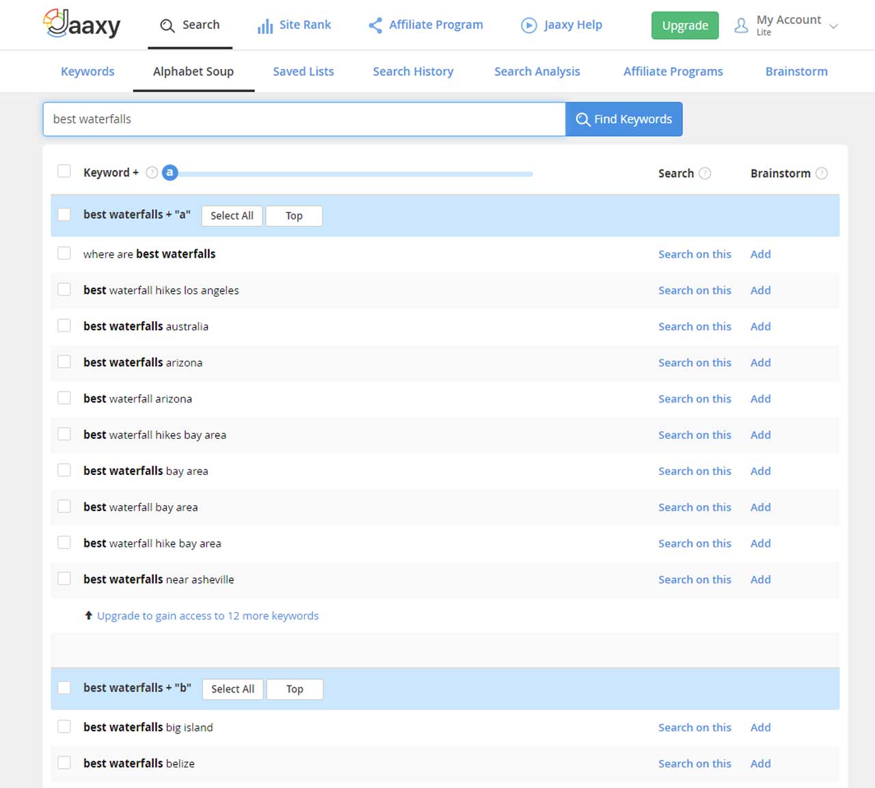Check the "best waterfall arizona" checkbox

tap(64, 398)
